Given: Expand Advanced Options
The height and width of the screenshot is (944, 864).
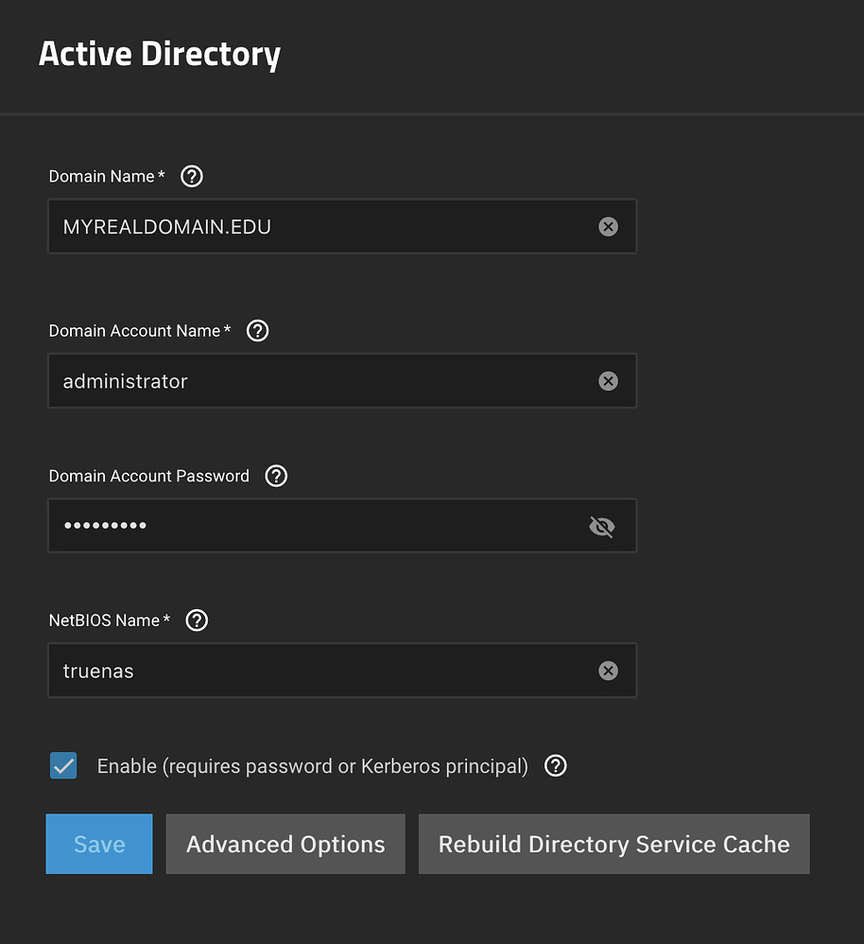Looking at the screenshot, I should pos(285,844).
